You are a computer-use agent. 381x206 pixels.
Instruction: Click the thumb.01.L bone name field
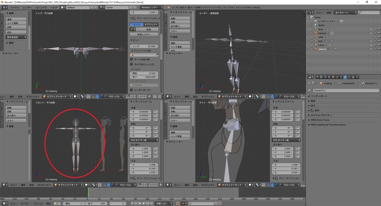tap(346, 91)
